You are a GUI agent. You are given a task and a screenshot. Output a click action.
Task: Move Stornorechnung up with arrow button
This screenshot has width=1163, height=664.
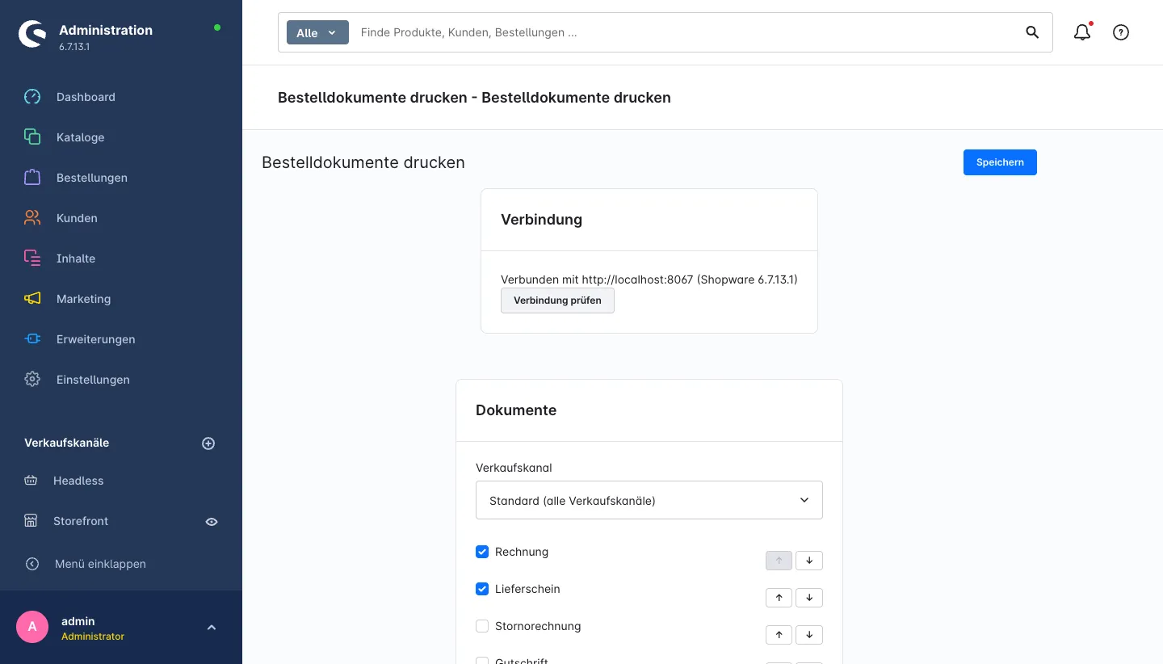point(779,635)
